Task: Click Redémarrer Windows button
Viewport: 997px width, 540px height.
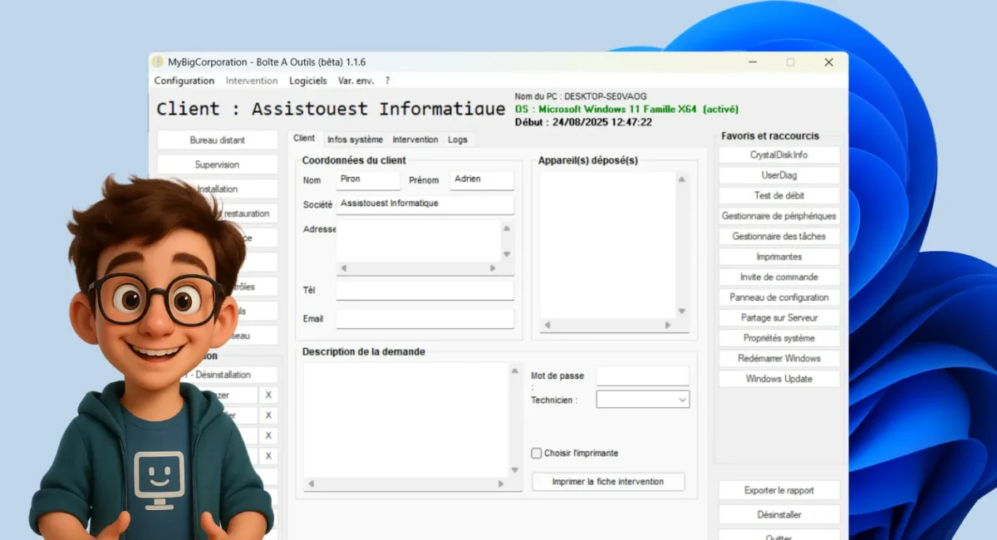Action: (x=779, y=359)
